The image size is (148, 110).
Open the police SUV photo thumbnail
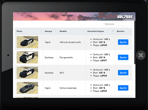27,73
